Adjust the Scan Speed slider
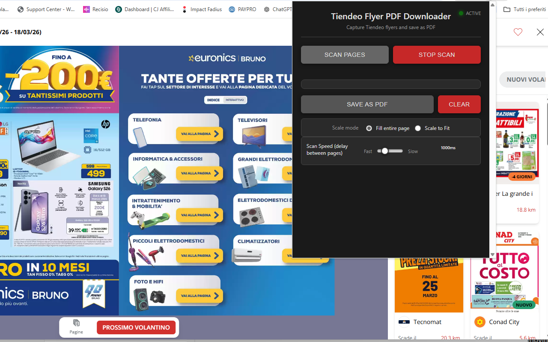Viewport: 548px width, 342px height. pyautogui.click(x=385, y=151)
